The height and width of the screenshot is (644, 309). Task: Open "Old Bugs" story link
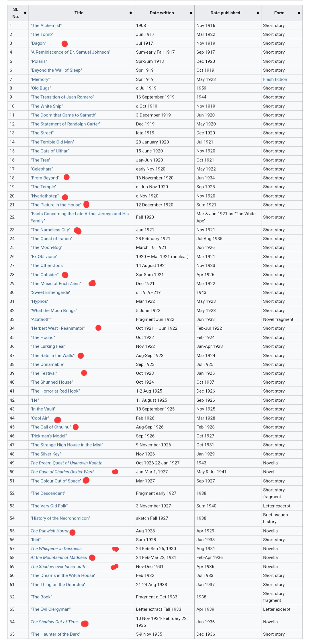click(x=41, y=88)
